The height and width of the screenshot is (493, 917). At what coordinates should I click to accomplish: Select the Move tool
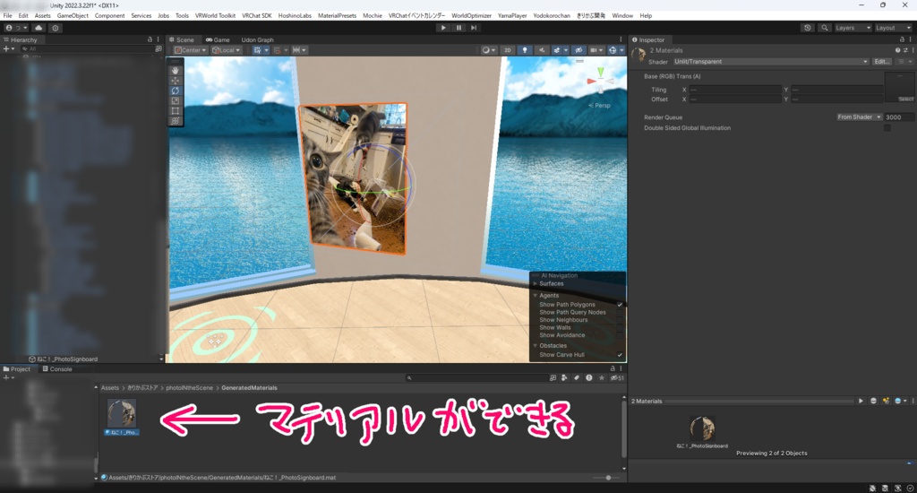click(x=175, y=81)
